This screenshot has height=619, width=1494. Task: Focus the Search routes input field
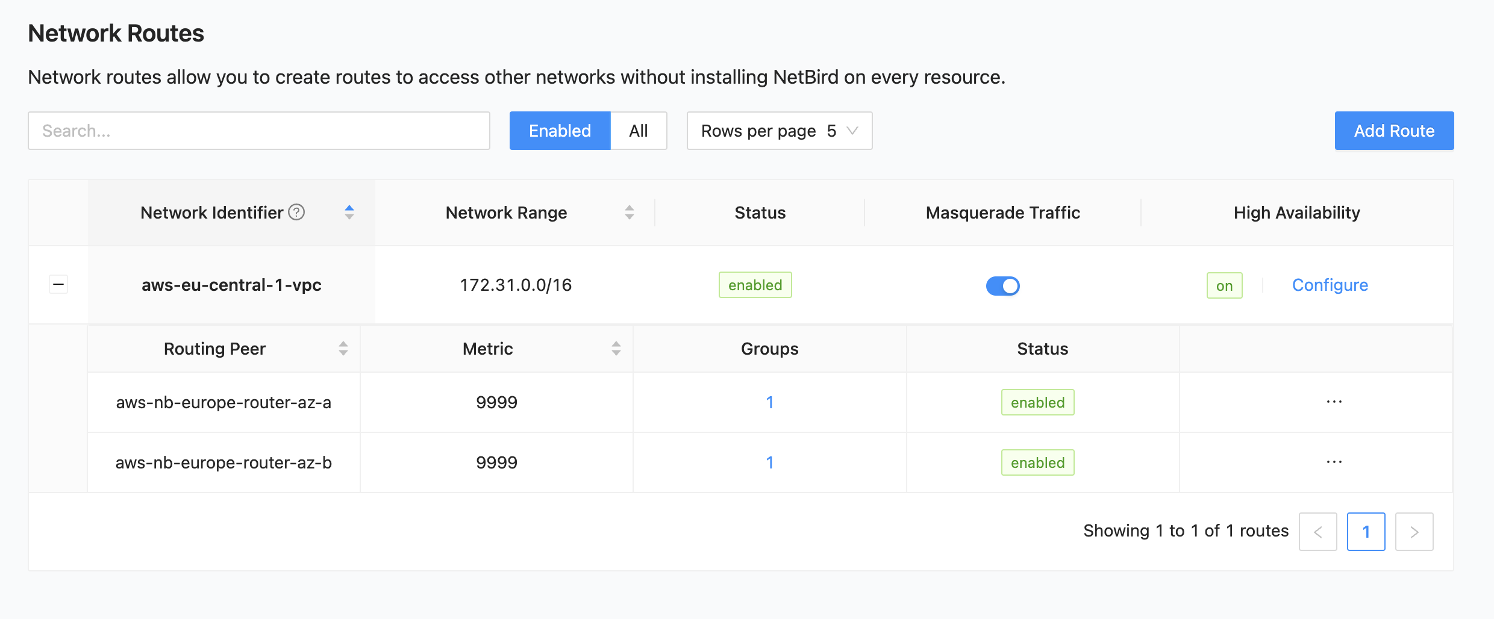(x=259, y=131)
